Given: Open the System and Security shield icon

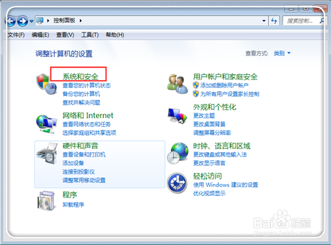Looking at the screenshot, I should (x=46, y=84).
